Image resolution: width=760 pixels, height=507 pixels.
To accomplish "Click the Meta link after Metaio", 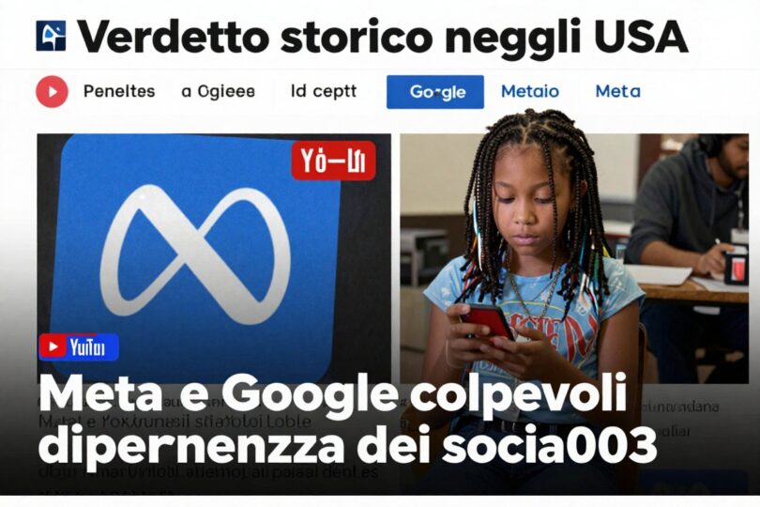I will 618,91.
